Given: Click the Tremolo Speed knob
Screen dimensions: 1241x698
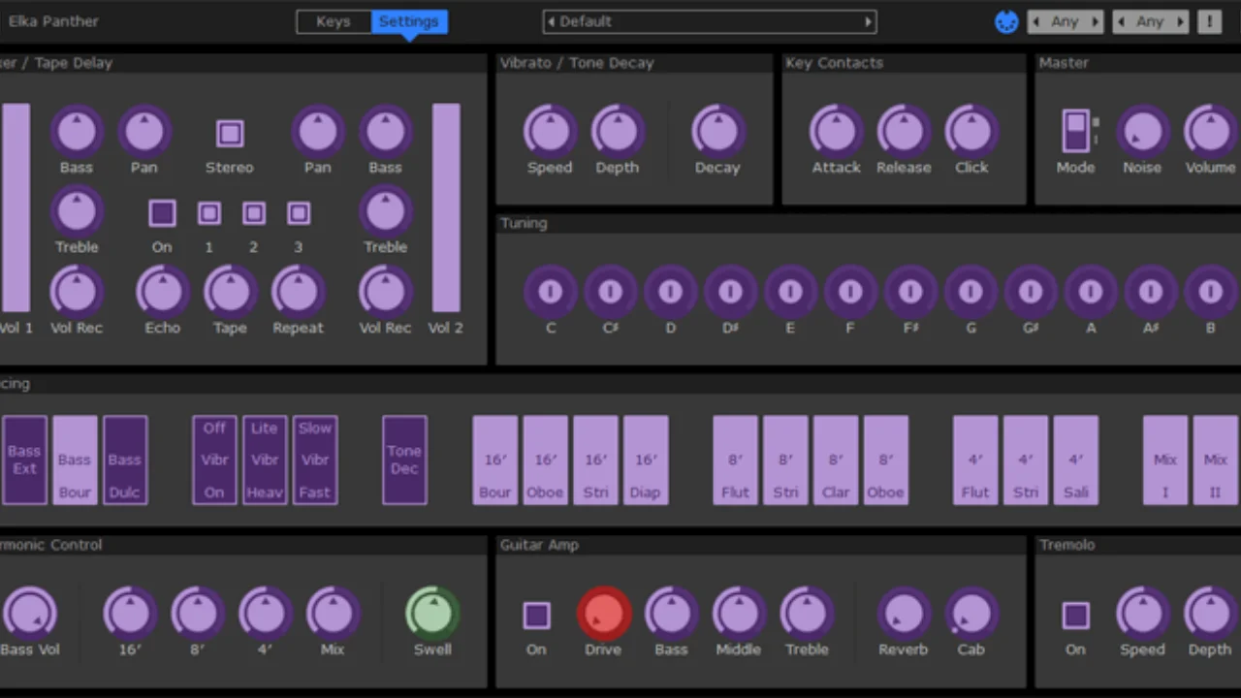Looking at the screenshot, I should click(1142, 613).
